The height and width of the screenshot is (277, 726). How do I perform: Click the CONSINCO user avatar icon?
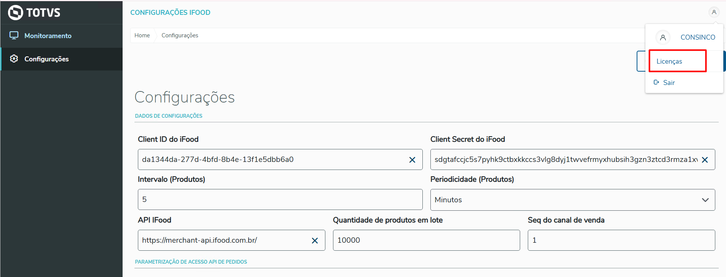tap(663, 37)
